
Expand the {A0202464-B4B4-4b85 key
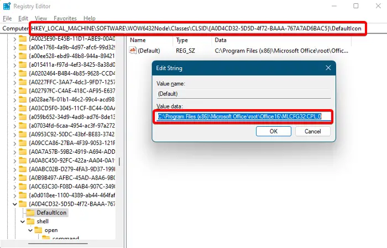click(14, 74)
